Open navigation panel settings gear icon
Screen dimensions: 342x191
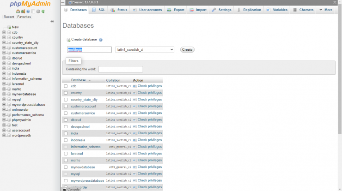38,12
